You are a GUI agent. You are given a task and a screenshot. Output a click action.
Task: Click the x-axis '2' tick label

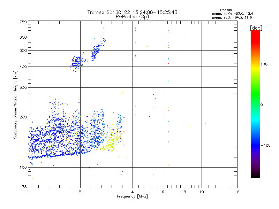80,192
